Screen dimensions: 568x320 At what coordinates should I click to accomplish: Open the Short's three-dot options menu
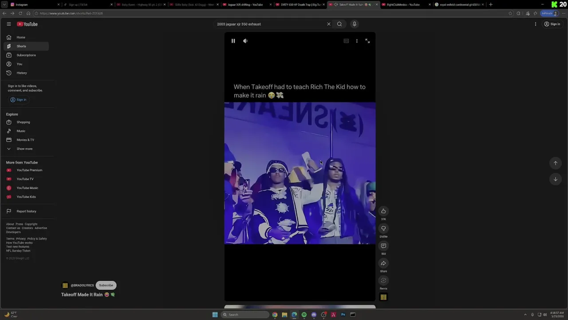357,41
